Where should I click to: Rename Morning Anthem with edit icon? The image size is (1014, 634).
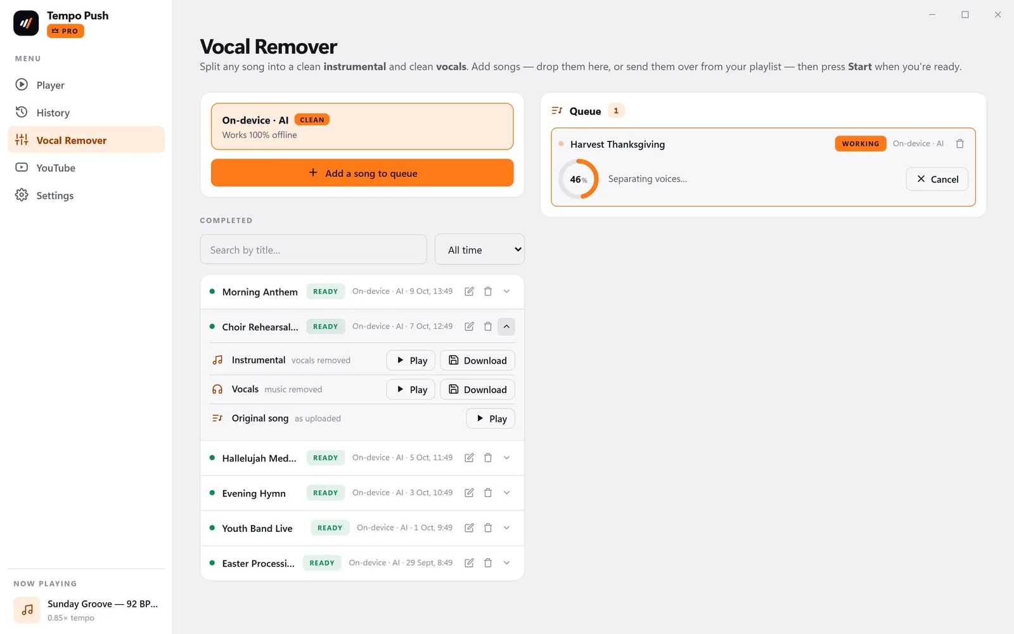pos(469,292)
